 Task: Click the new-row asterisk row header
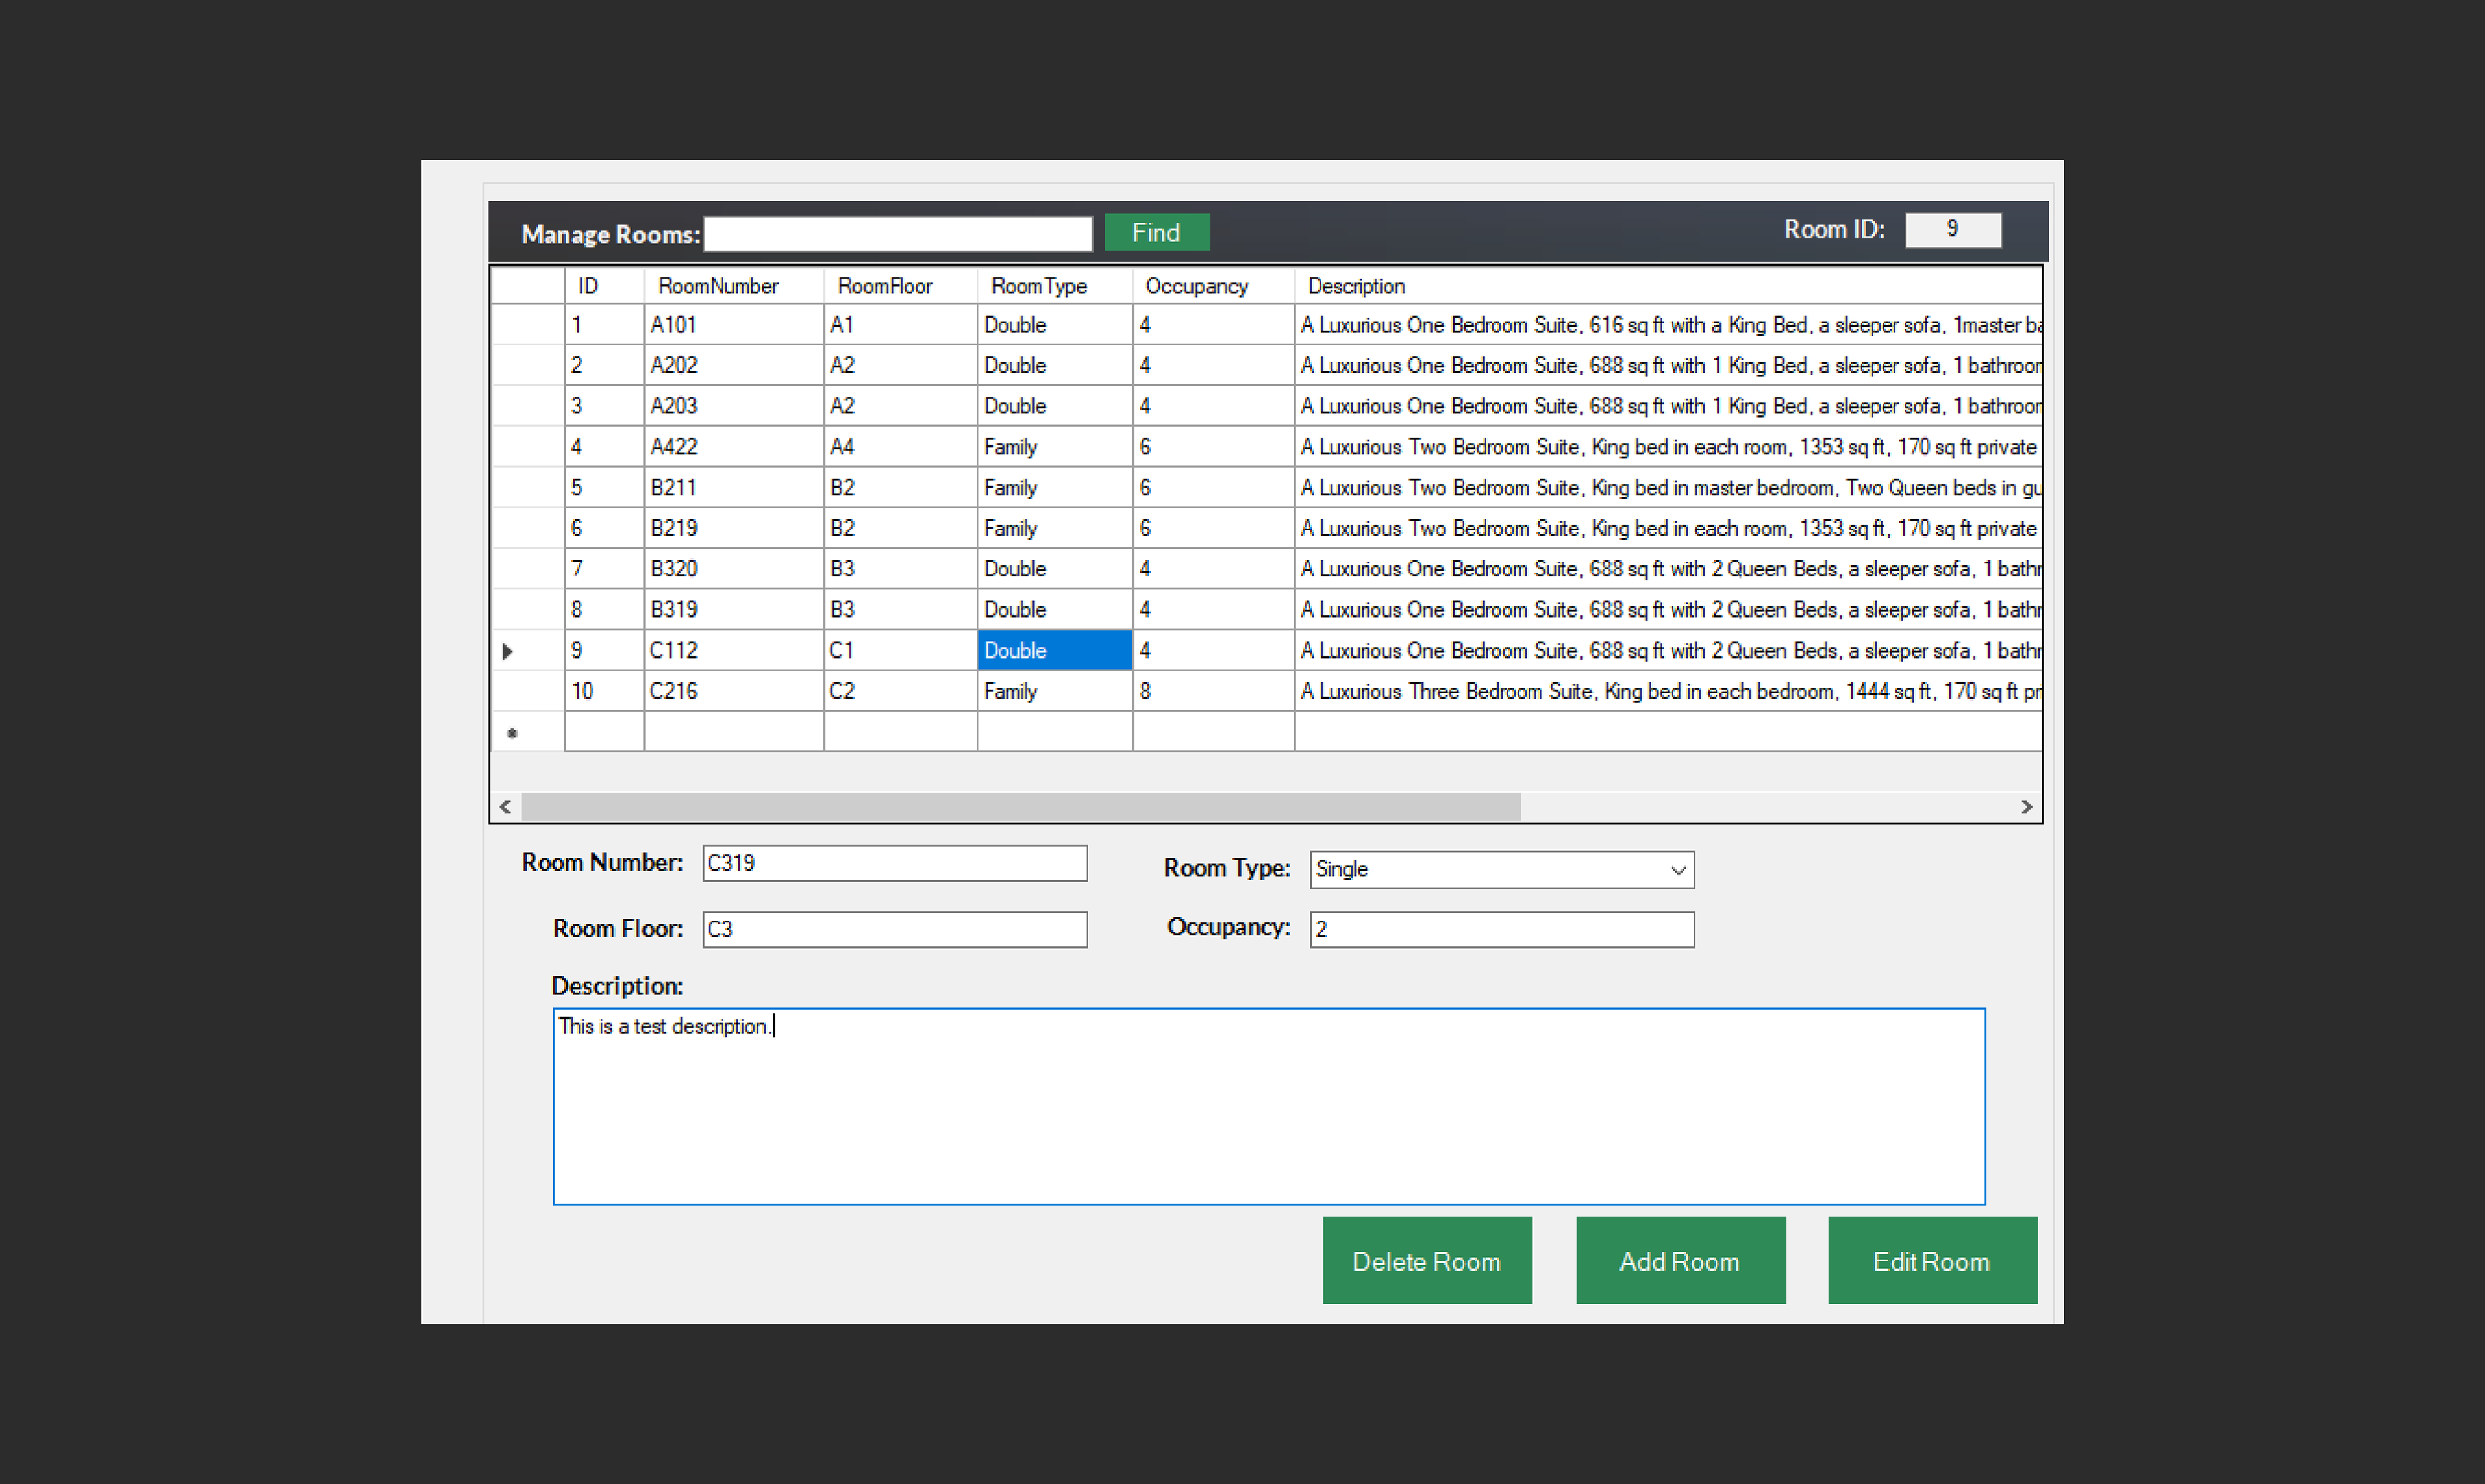[528, 732]
